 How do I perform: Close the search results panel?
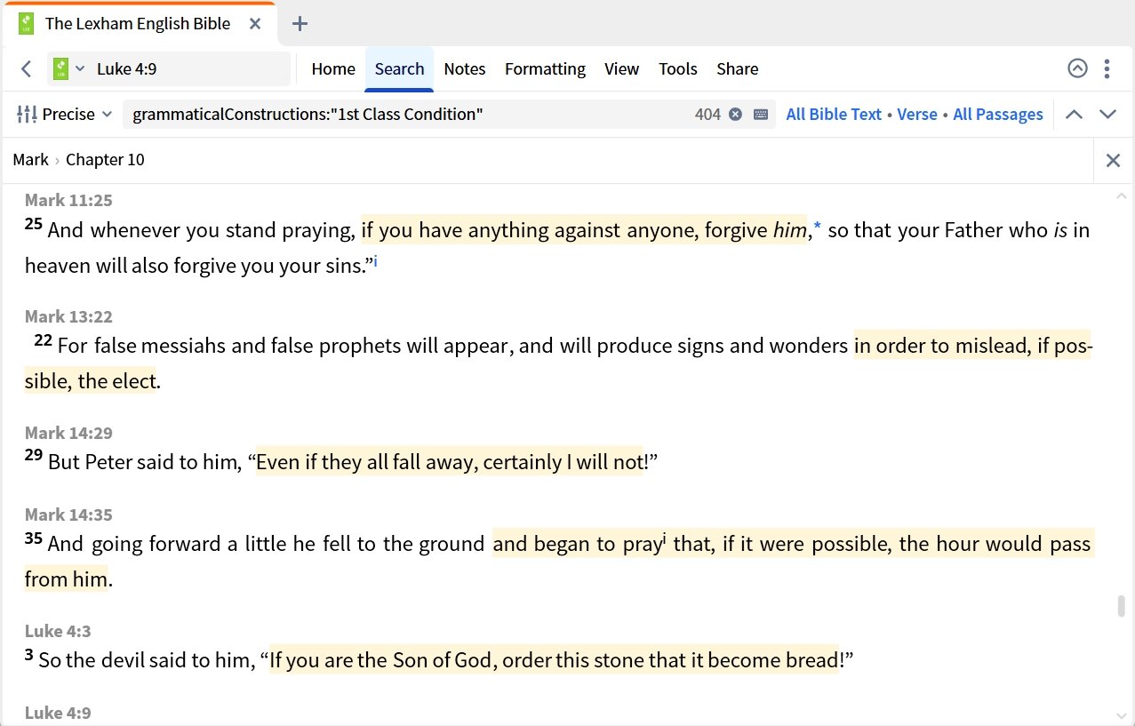[x=1113, y=160]
